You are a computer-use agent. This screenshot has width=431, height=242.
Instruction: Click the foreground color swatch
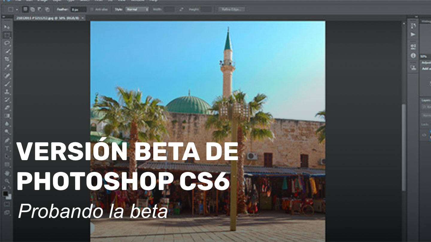[x=5, y=194]
